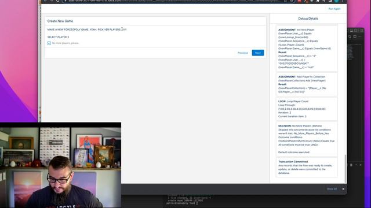Click the Run Again link
Screen dimensions: 371x208
pos(334,9)
